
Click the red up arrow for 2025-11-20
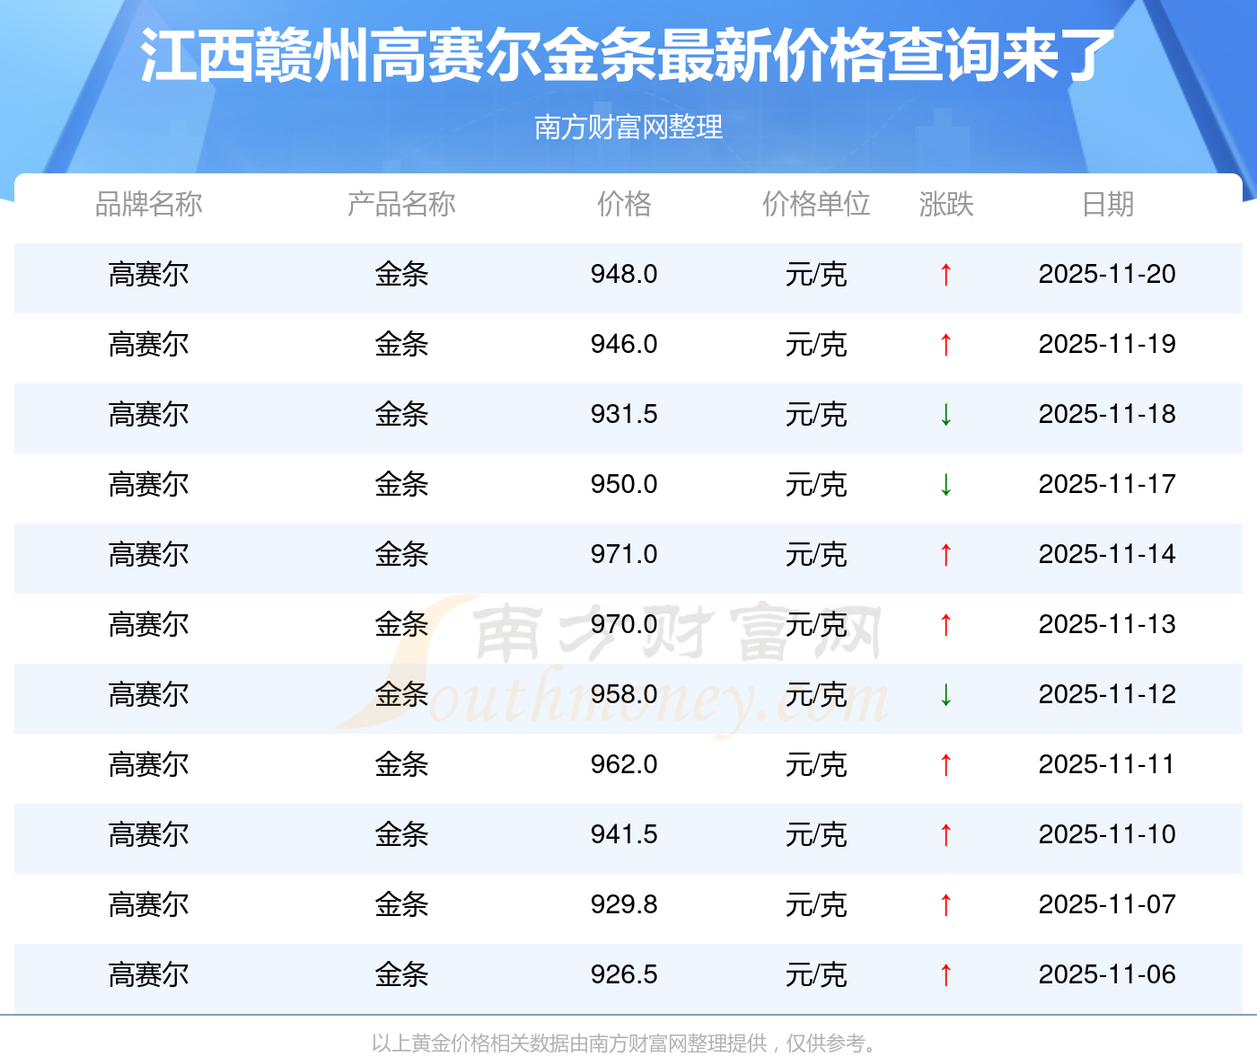[x=945, y=274]
